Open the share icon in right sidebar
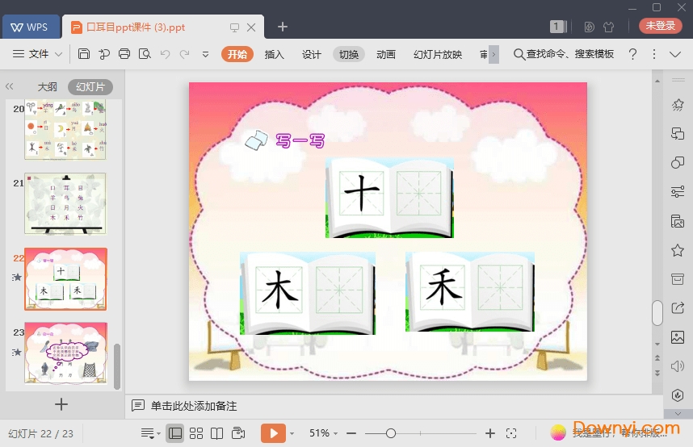Image resolution: width=693 pixels, height=447 pixels. (678, 308)
